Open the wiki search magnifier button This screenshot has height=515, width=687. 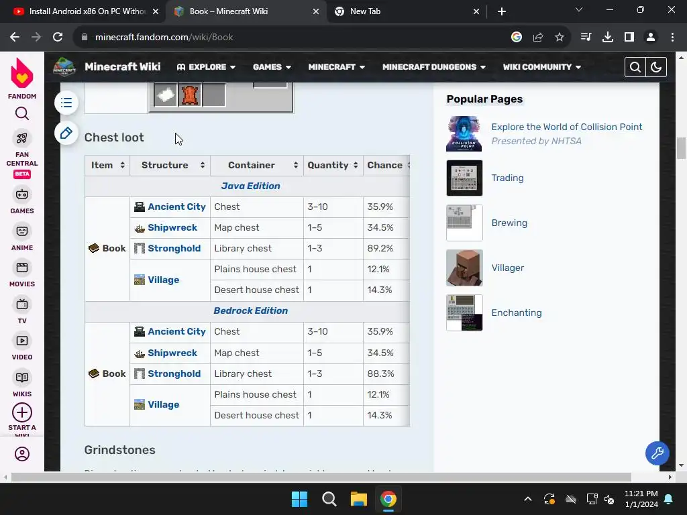coord(635,67)
